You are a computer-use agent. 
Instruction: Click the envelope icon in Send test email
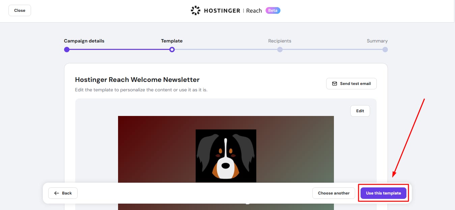click(335, 84)
